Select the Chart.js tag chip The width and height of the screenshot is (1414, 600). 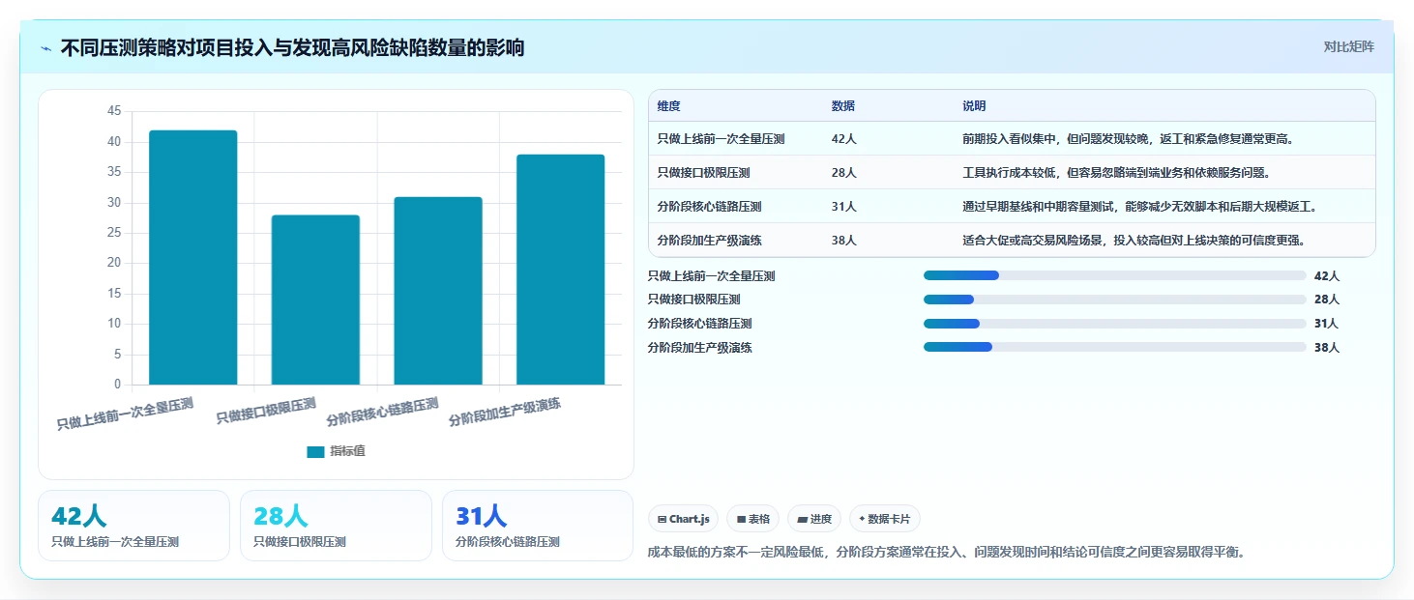683,519
